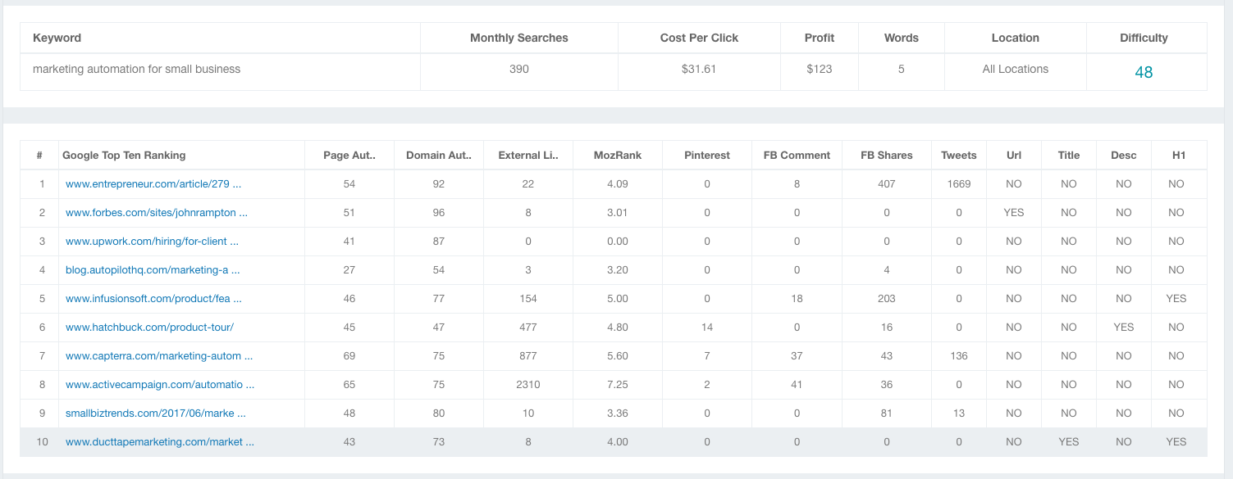
Task: Click the Monthly Searches column header
Action: coord(518,38)
